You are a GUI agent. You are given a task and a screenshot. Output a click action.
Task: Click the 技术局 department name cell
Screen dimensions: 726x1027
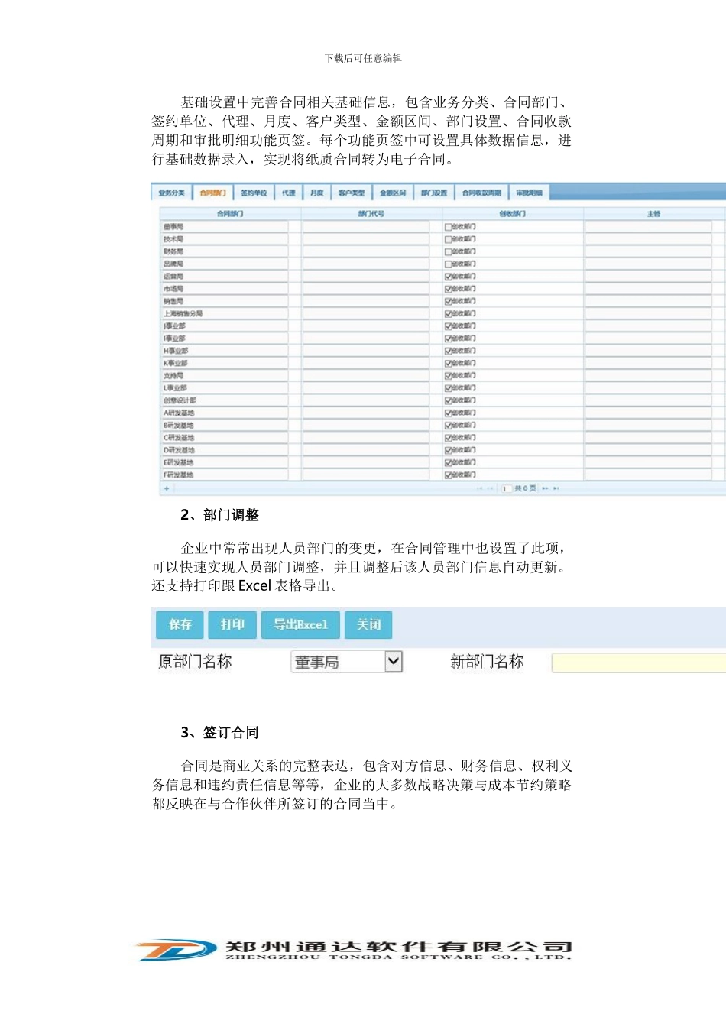(225, 239)
